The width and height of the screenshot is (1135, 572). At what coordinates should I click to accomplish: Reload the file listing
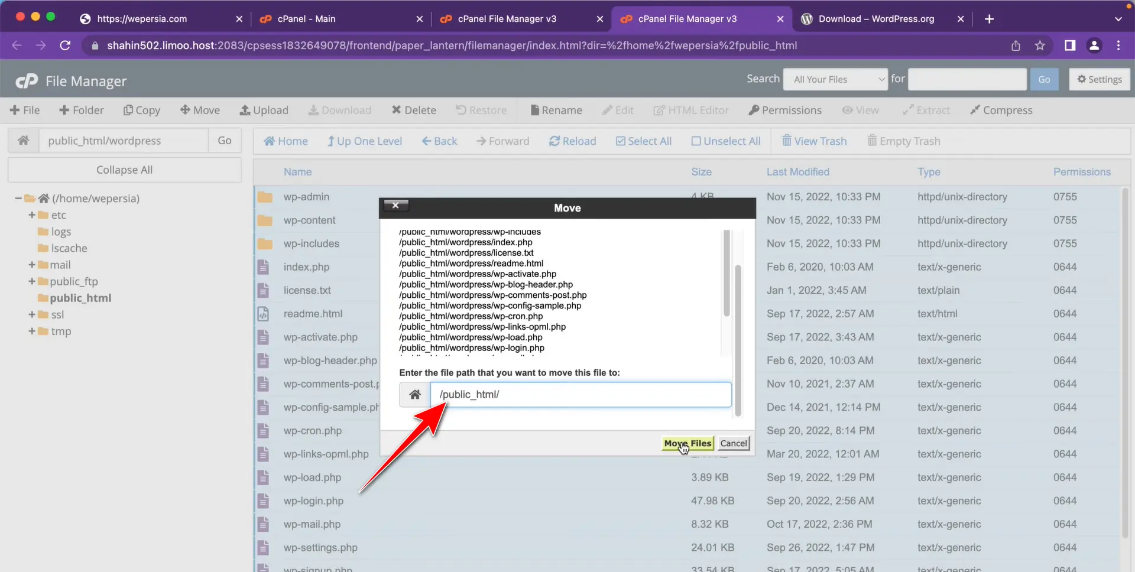tap(572, 141)
